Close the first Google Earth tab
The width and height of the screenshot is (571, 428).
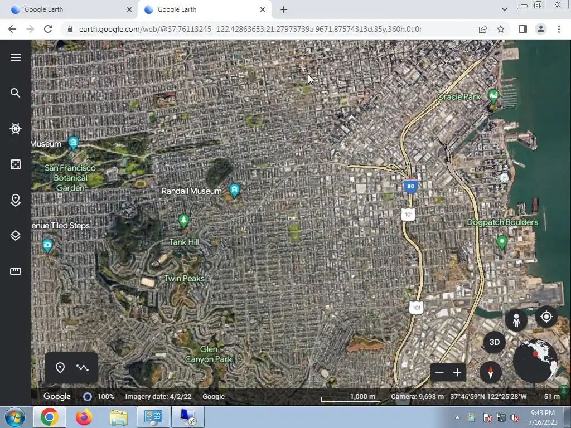[x=129, y=9]
